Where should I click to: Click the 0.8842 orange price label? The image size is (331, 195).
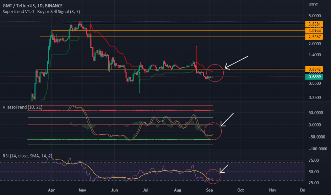(x=314, y=69)
